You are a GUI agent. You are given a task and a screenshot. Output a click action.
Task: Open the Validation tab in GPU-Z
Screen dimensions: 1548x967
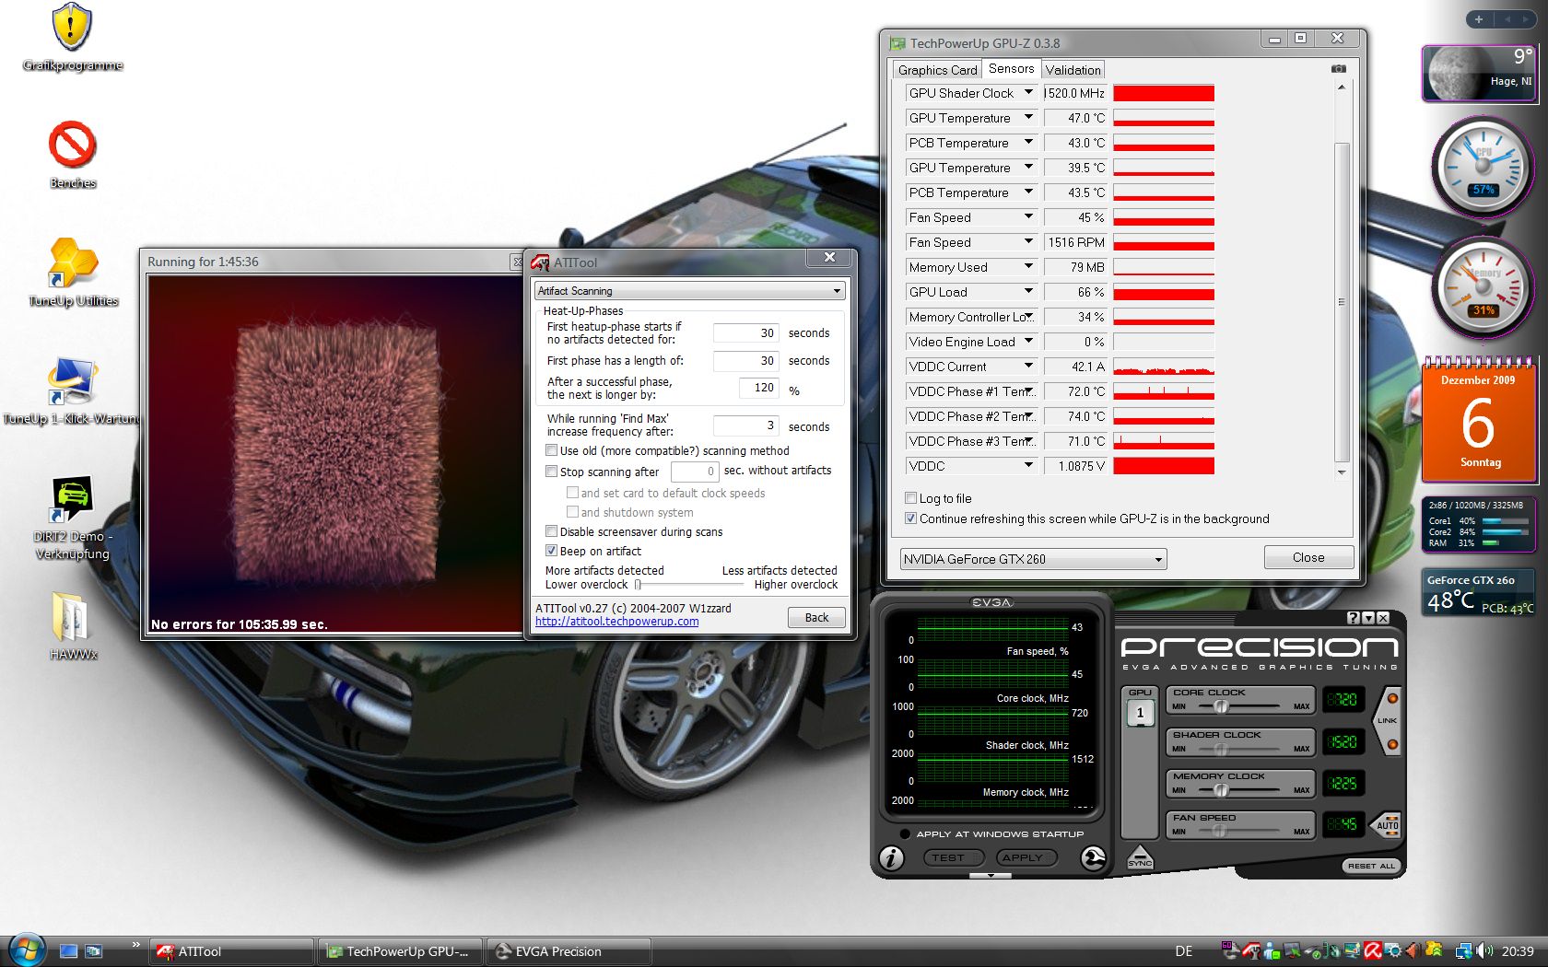pos(1073,70)
